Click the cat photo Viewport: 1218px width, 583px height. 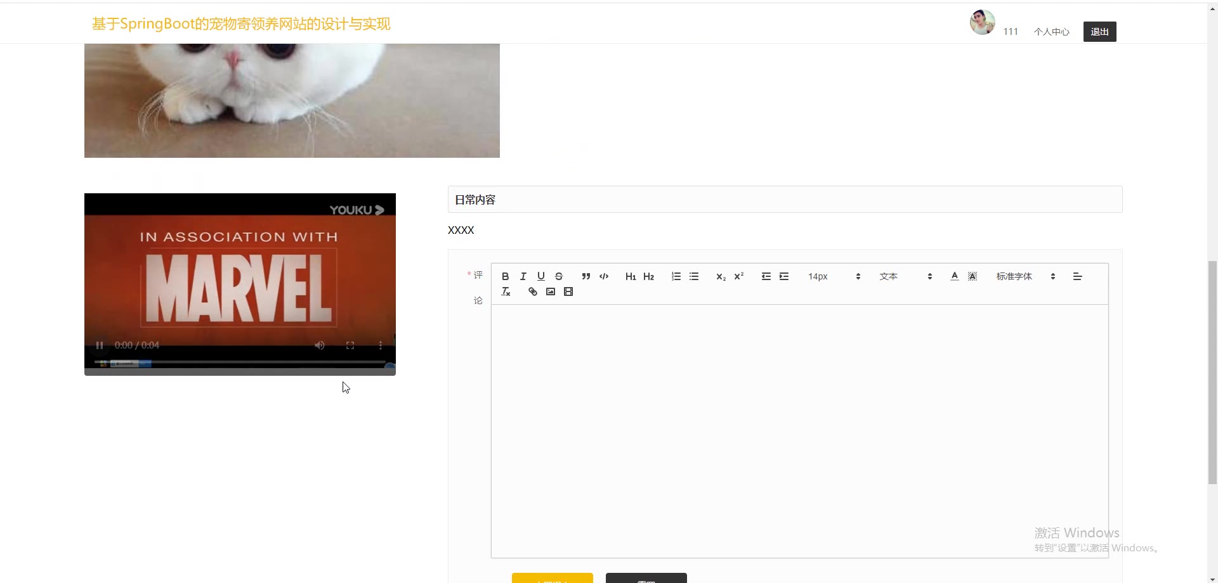click(x=292, y=100)
